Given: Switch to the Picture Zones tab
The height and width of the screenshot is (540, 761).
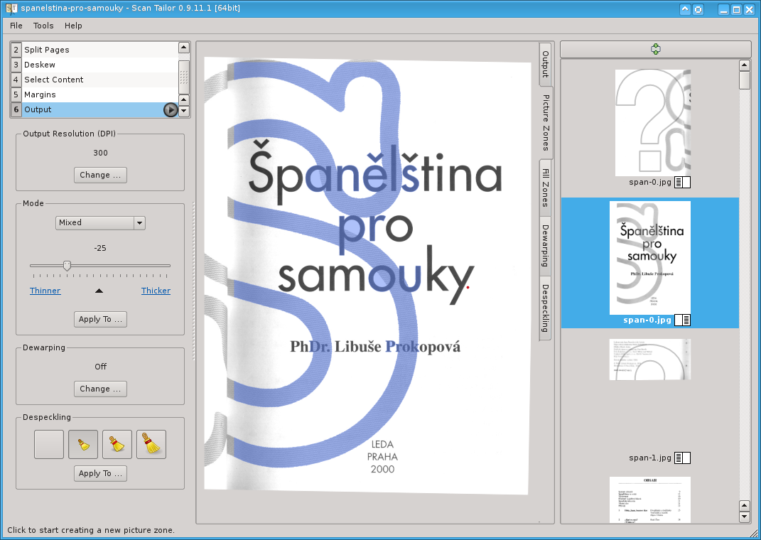Looking at the screenshot, I should pyautogui.click(x=546, y=123).
